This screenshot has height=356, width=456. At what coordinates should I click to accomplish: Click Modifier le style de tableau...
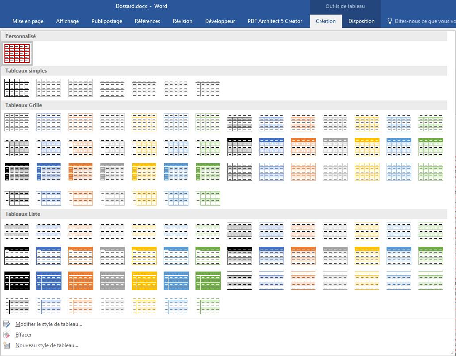49,324
